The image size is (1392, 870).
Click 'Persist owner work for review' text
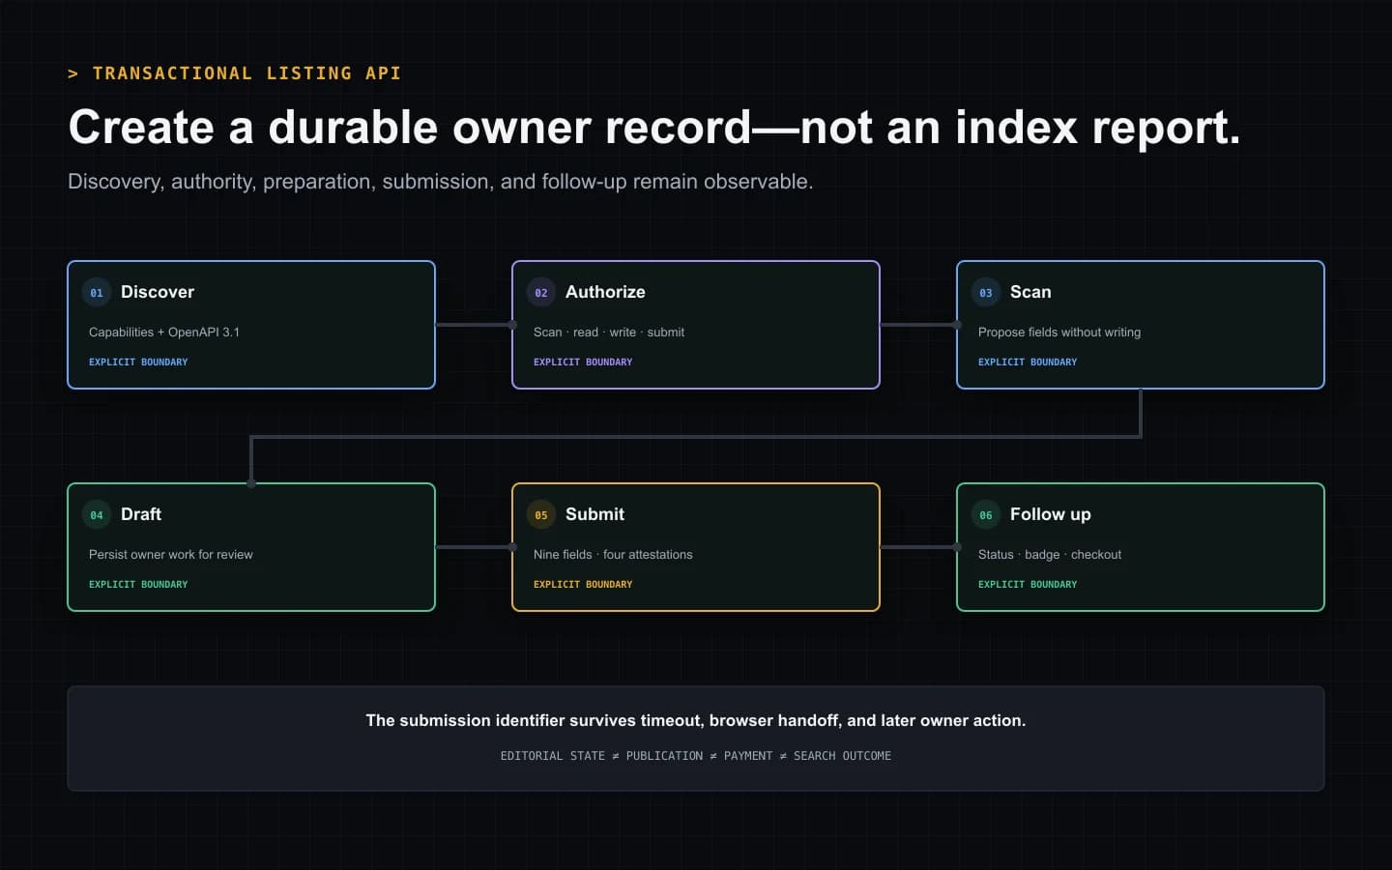(171, 554)
